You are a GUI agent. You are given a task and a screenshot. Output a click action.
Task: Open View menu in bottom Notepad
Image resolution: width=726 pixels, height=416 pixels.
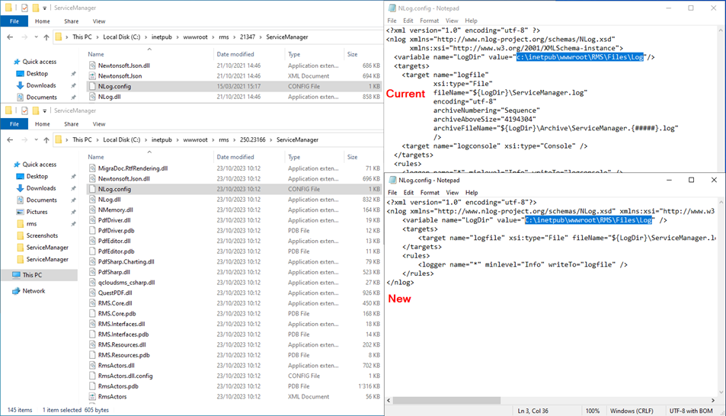(452, 193)
